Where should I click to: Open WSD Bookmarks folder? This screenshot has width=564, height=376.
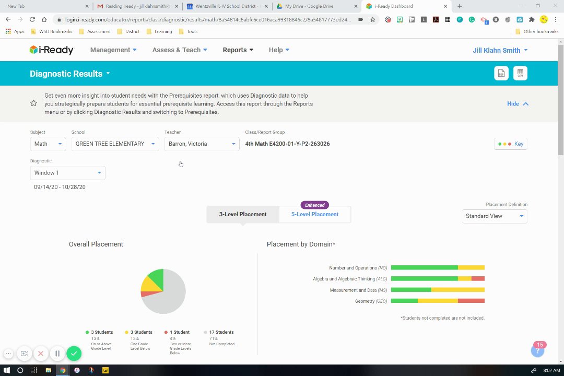(51, 32)
